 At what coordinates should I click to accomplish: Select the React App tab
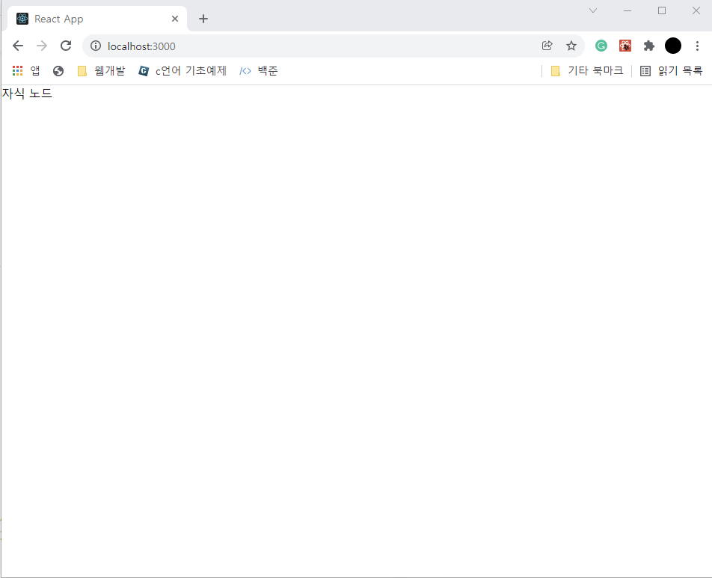(97, 19)
